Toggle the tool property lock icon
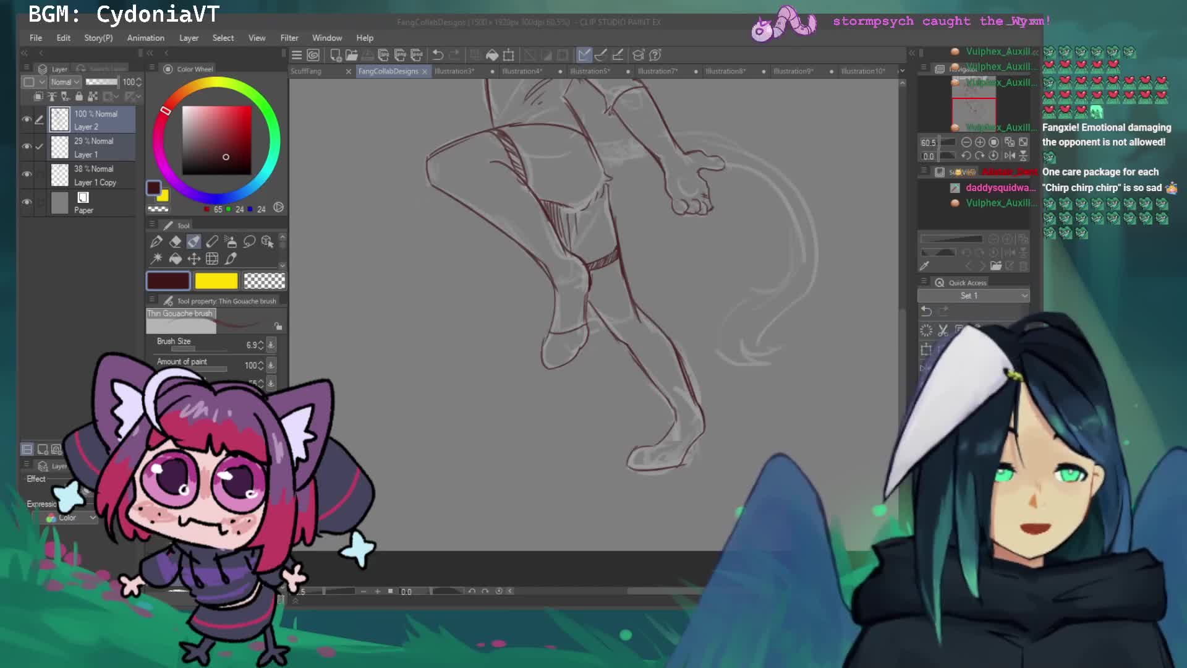Screen dimensions: 1187x668 [x=278, y=327]
